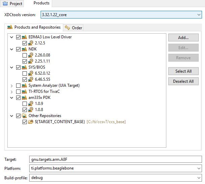Click the TARGET_CONTENT_BASE repository folder icon

pos(31,122)
